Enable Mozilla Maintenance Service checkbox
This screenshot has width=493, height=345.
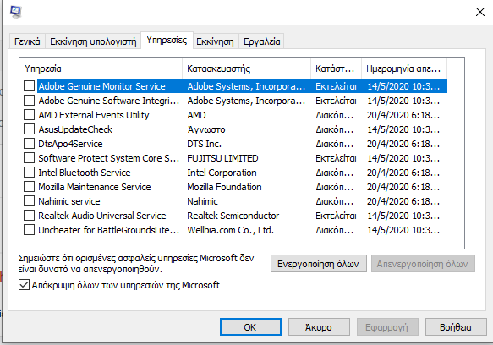point(30,187)
